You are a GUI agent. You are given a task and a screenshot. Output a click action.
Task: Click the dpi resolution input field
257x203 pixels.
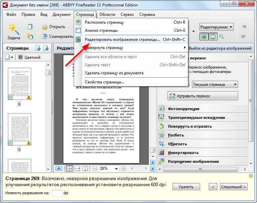[x=57, y=193]
